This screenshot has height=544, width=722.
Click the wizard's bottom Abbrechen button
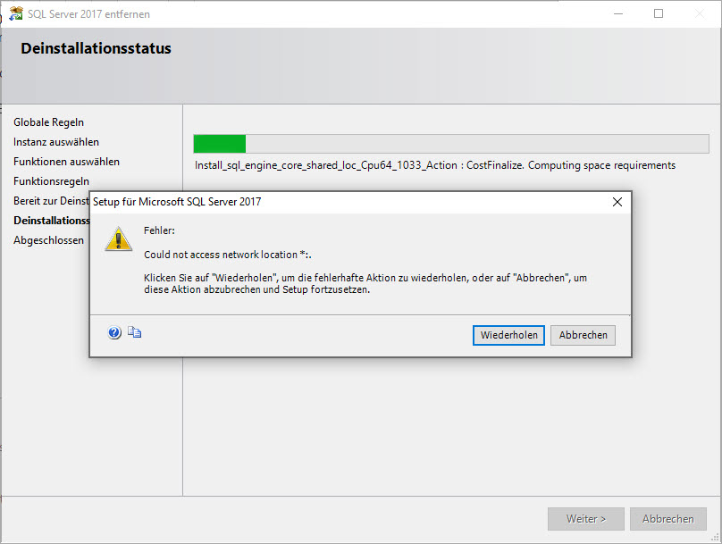point(668,519)
